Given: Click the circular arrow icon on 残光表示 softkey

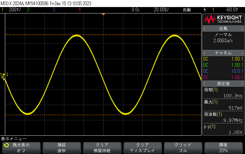Looking at the screenshot, I should 6,145.
